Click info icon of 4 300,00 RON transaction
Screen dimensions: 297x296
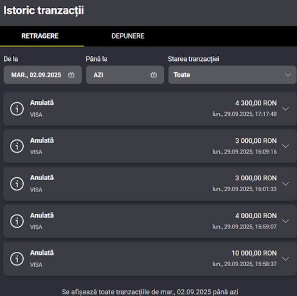17,109
